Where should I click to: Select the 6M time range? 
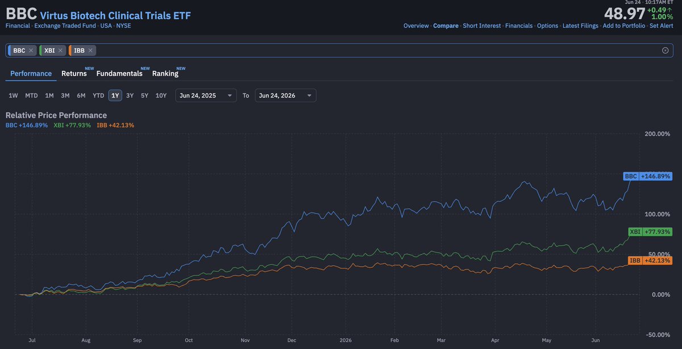81,95
